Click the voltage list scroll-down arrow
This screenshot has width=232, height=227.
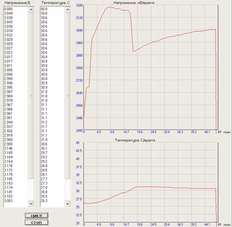(x=31, y=203)
